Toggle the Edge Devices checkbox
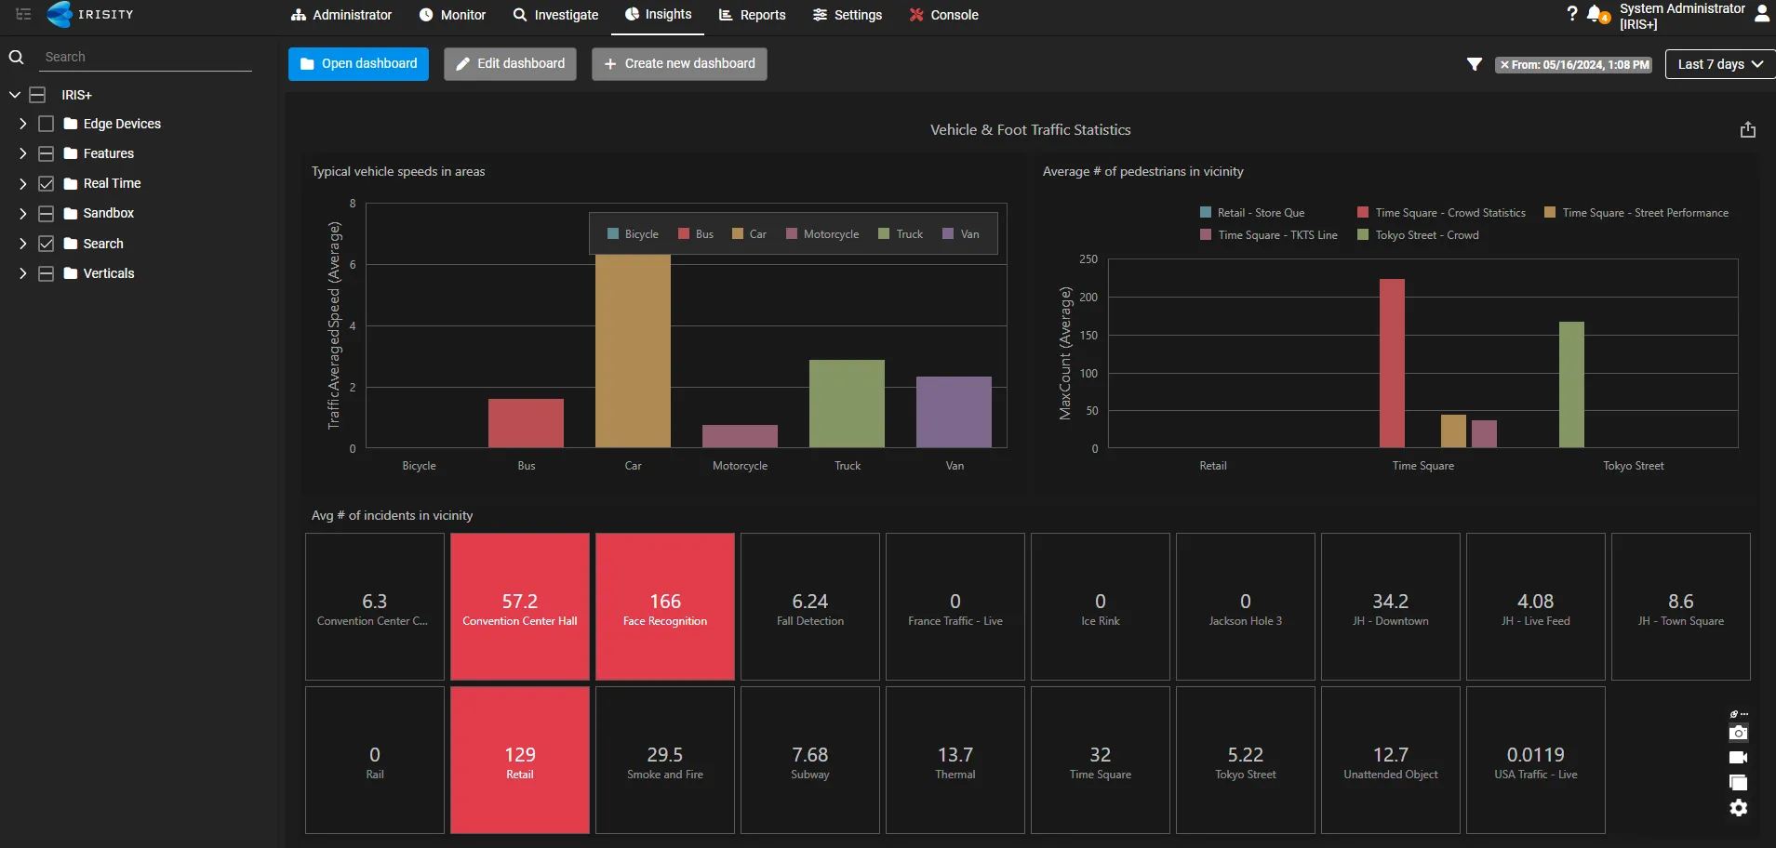Image resolution: width=1776 pixels, height=848 pixels. pyautogui.click(x=46, y=124)
